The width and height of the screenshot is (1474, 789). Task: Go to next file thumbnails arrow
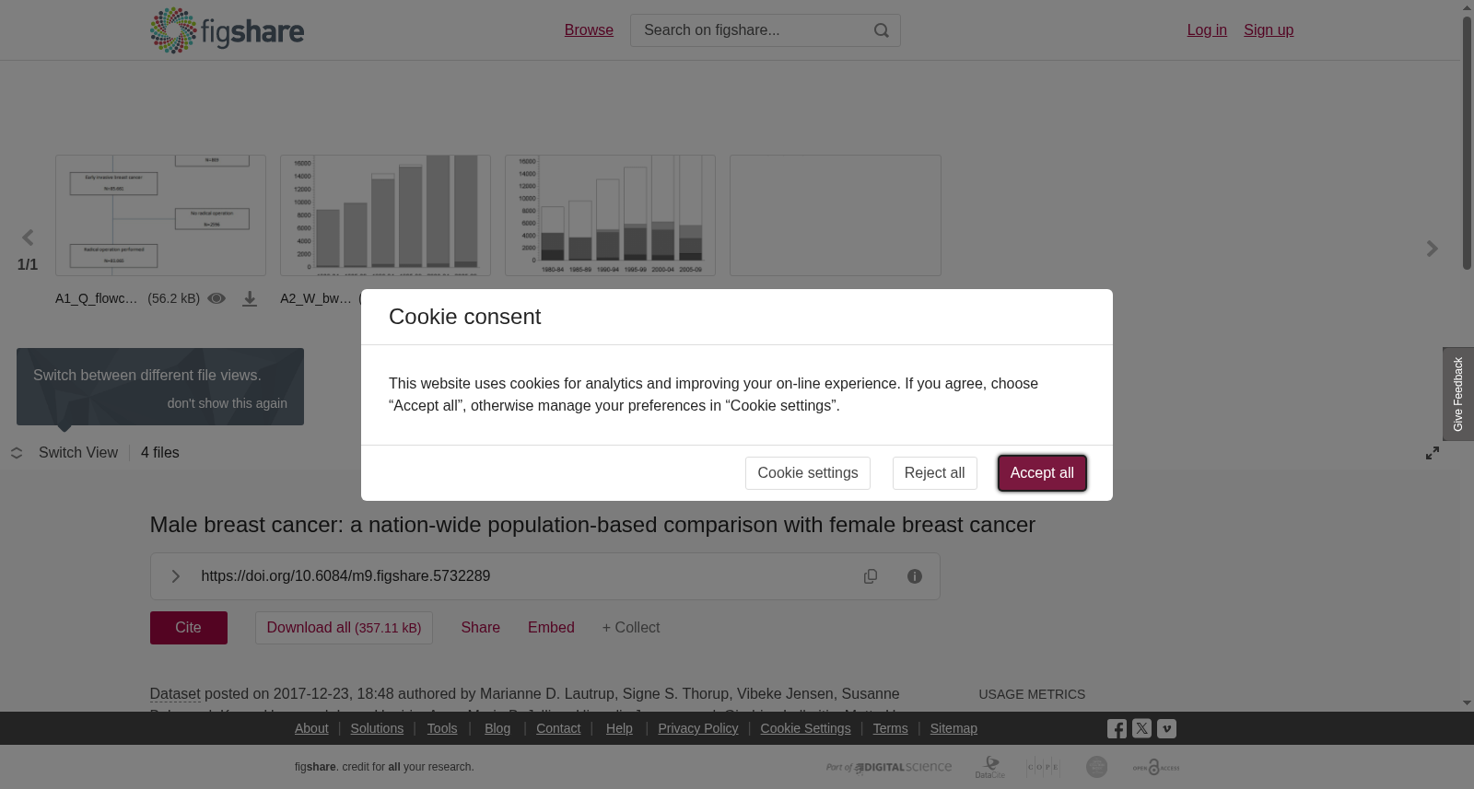(x=1432, y=249)
